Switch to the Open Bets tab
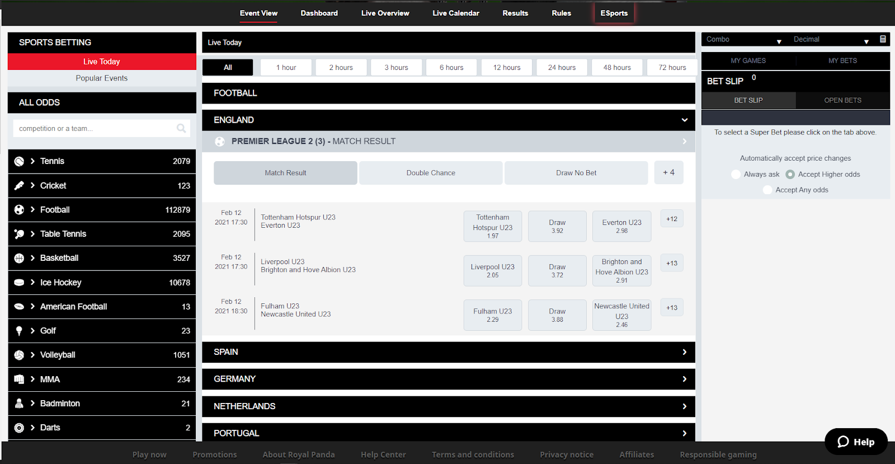The width and height of the screenshot is (895, 464). (x=842, y=100)
